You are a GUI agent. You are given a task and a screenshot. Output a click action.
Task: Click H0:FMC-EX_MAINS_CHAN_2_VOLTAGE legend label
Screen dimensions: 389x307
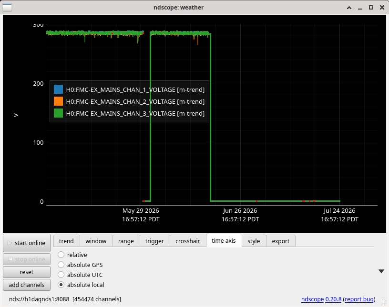pyautogui.click(x=135, y=101)
